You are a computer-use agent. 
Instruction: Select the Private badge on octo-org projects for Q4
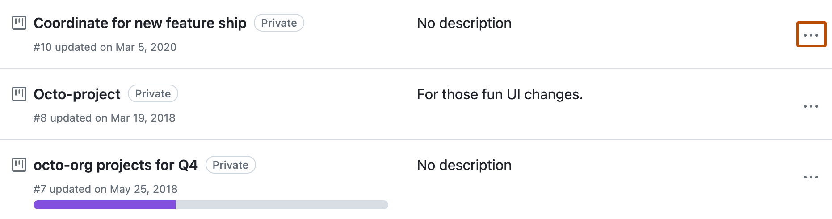click(230, 165)
